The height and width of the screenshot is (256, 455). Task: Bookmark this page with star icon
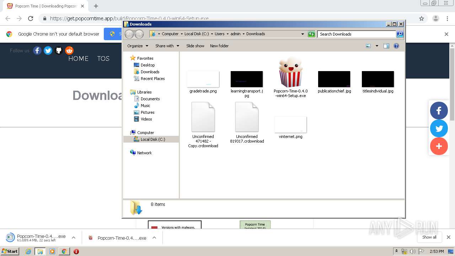[x=422, y=18]
